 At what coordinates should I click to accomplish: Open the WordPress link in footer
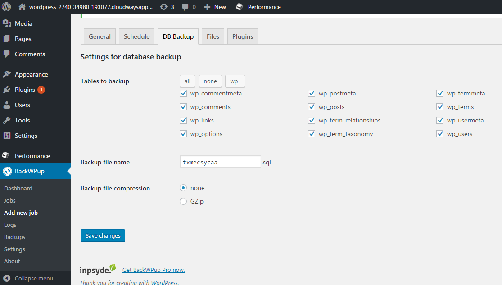coord(164,282)
